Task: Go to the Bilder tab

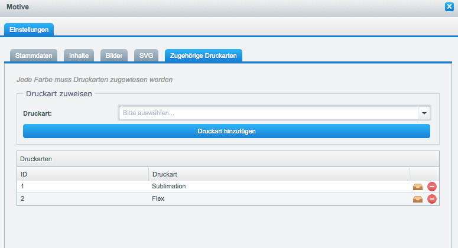Action: tap(114, 56)
